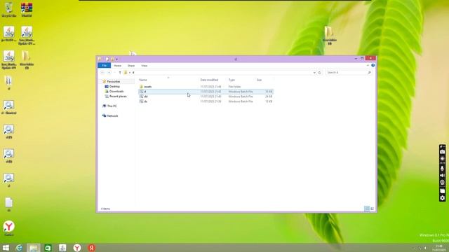Start recording with the record button
This screenshot has height=252, width=449.
coord(443,159)
